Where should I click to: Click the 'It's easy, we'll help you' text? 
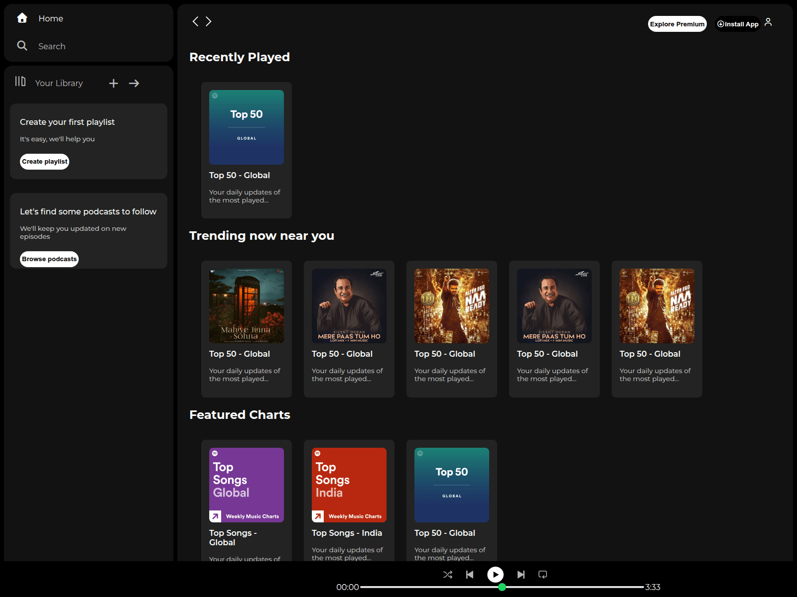pos(57,139)
